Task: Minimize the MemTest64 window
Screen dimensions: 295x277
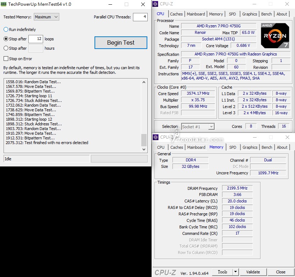Action: (x=110, y=4)
